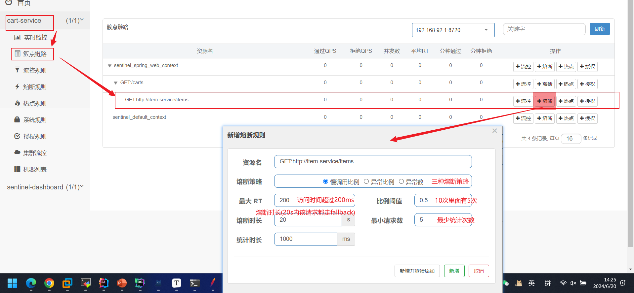The image size is (634, 293).
Task: Click the 集群流控 cloud icon
Action: click(17, 152)
